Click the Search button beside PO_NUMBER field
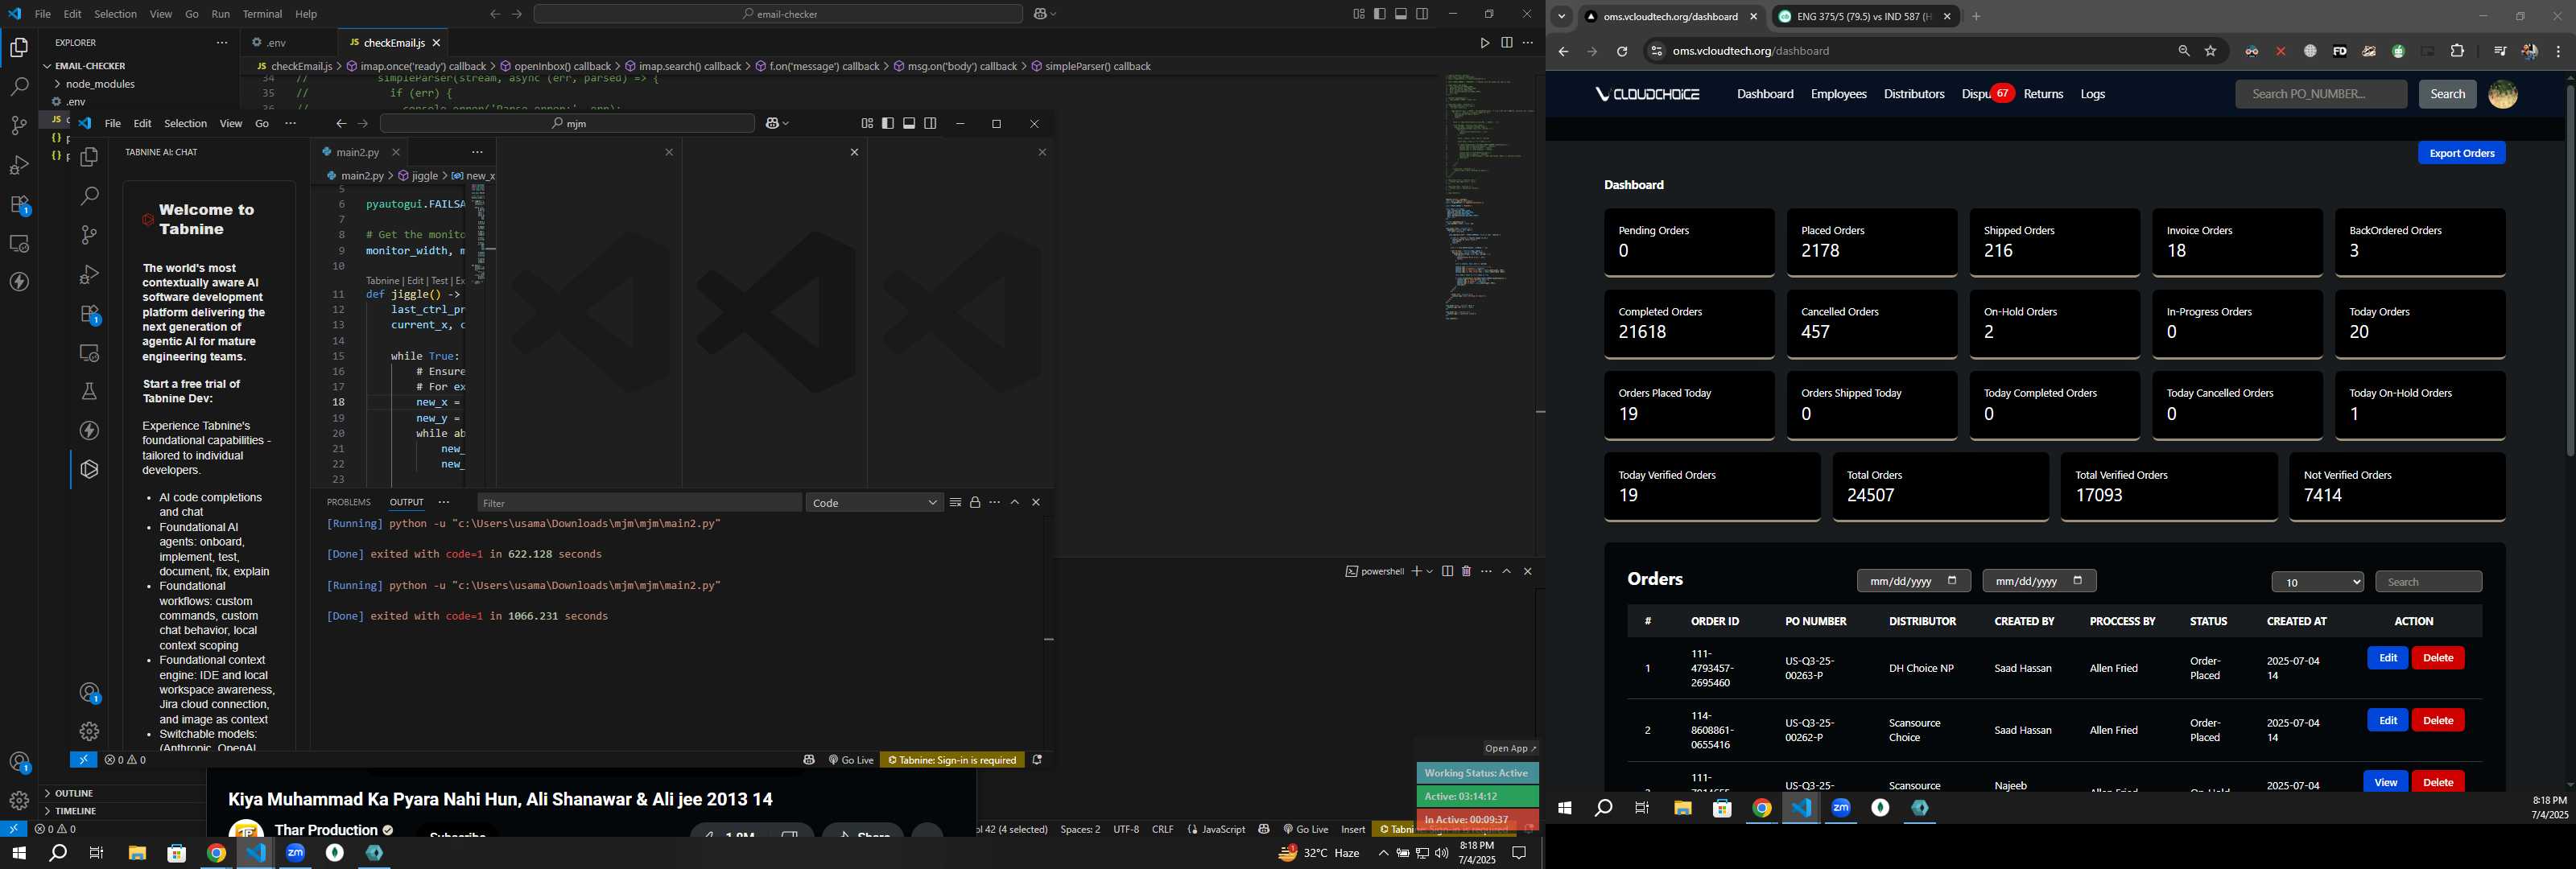Screen dimensions: 2576x869 2447,94
